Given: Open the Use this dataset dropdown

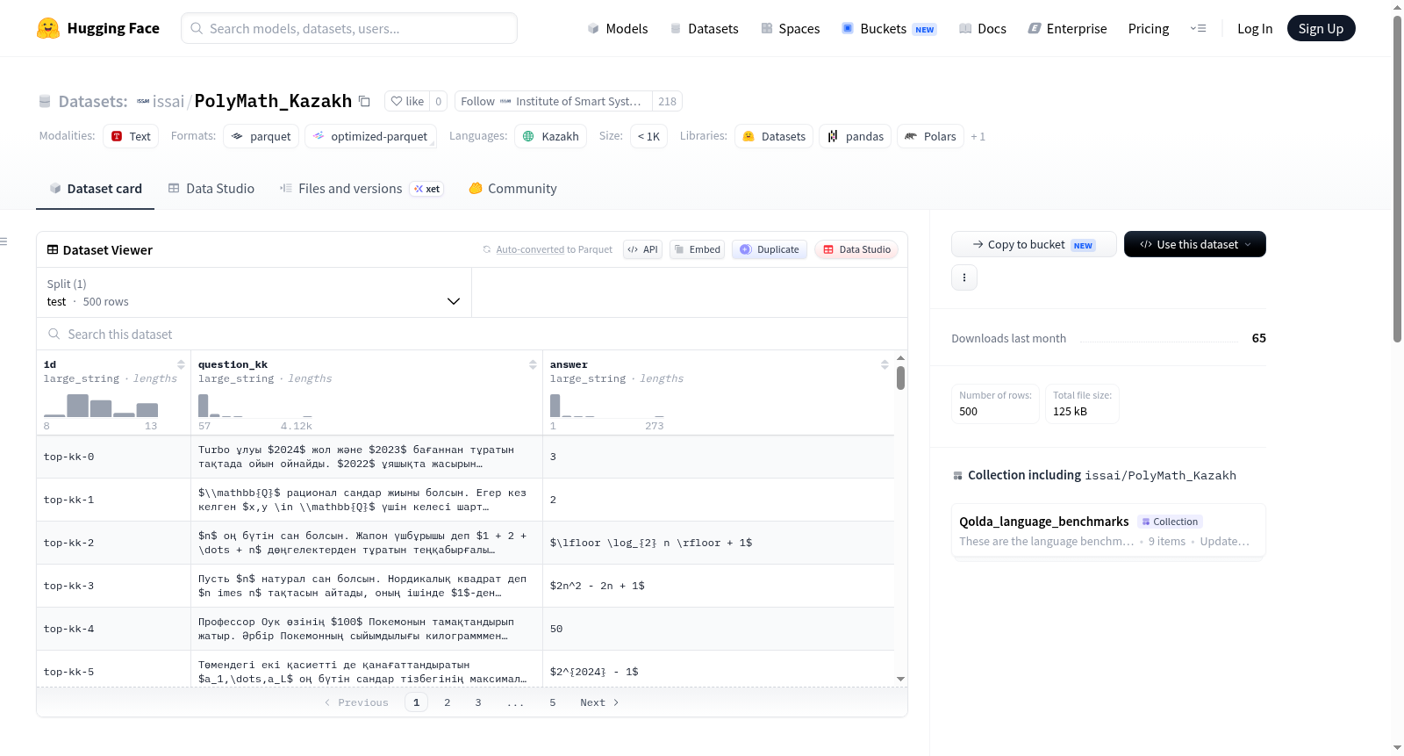Looking at the screenshot, I should [x=1195, y=244].
